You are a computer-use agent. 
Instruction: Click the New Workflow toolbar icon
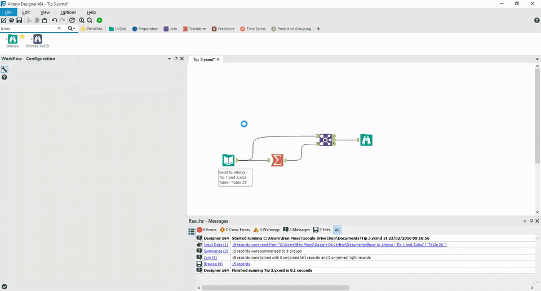click(3, 20)
